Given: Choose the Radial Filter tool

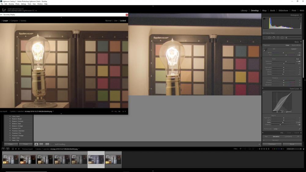Looking at the screenshot, I should coord(282,38).
